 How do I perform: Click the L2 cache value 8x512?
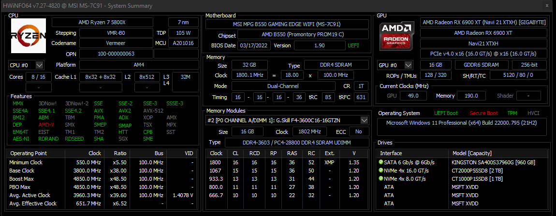[x=147, y=77]
